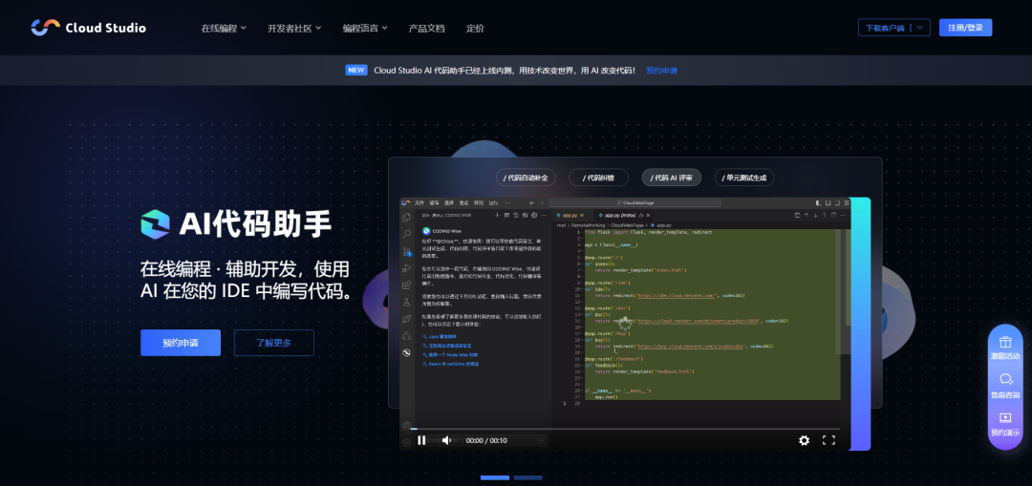Click the IDE back navigation arrow

(x=531, y=203)
